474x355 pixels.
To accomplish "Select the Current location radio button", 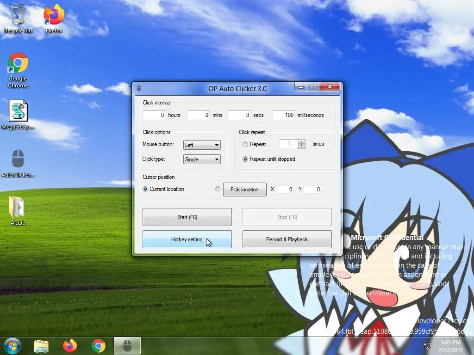I will pyautogui.click(x=145, y=189).
